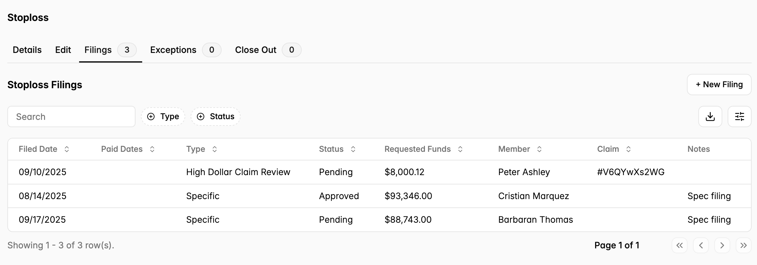
Task: Sort by the Paid Dates column
Action: click(x=128, y=149)
